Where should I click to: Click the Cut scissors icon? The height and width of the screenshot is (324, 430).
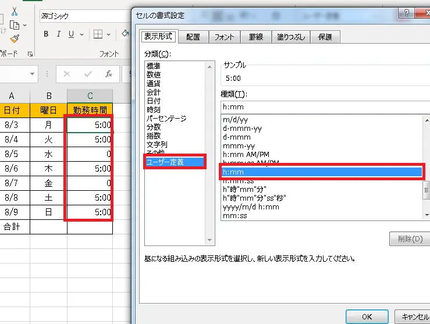[15, 10]
